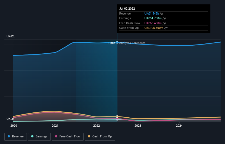The height and width of the screenshot is (144, 225).
Task: Toggle the Free Cash Flow legend button
Action: tap(68, 137)
